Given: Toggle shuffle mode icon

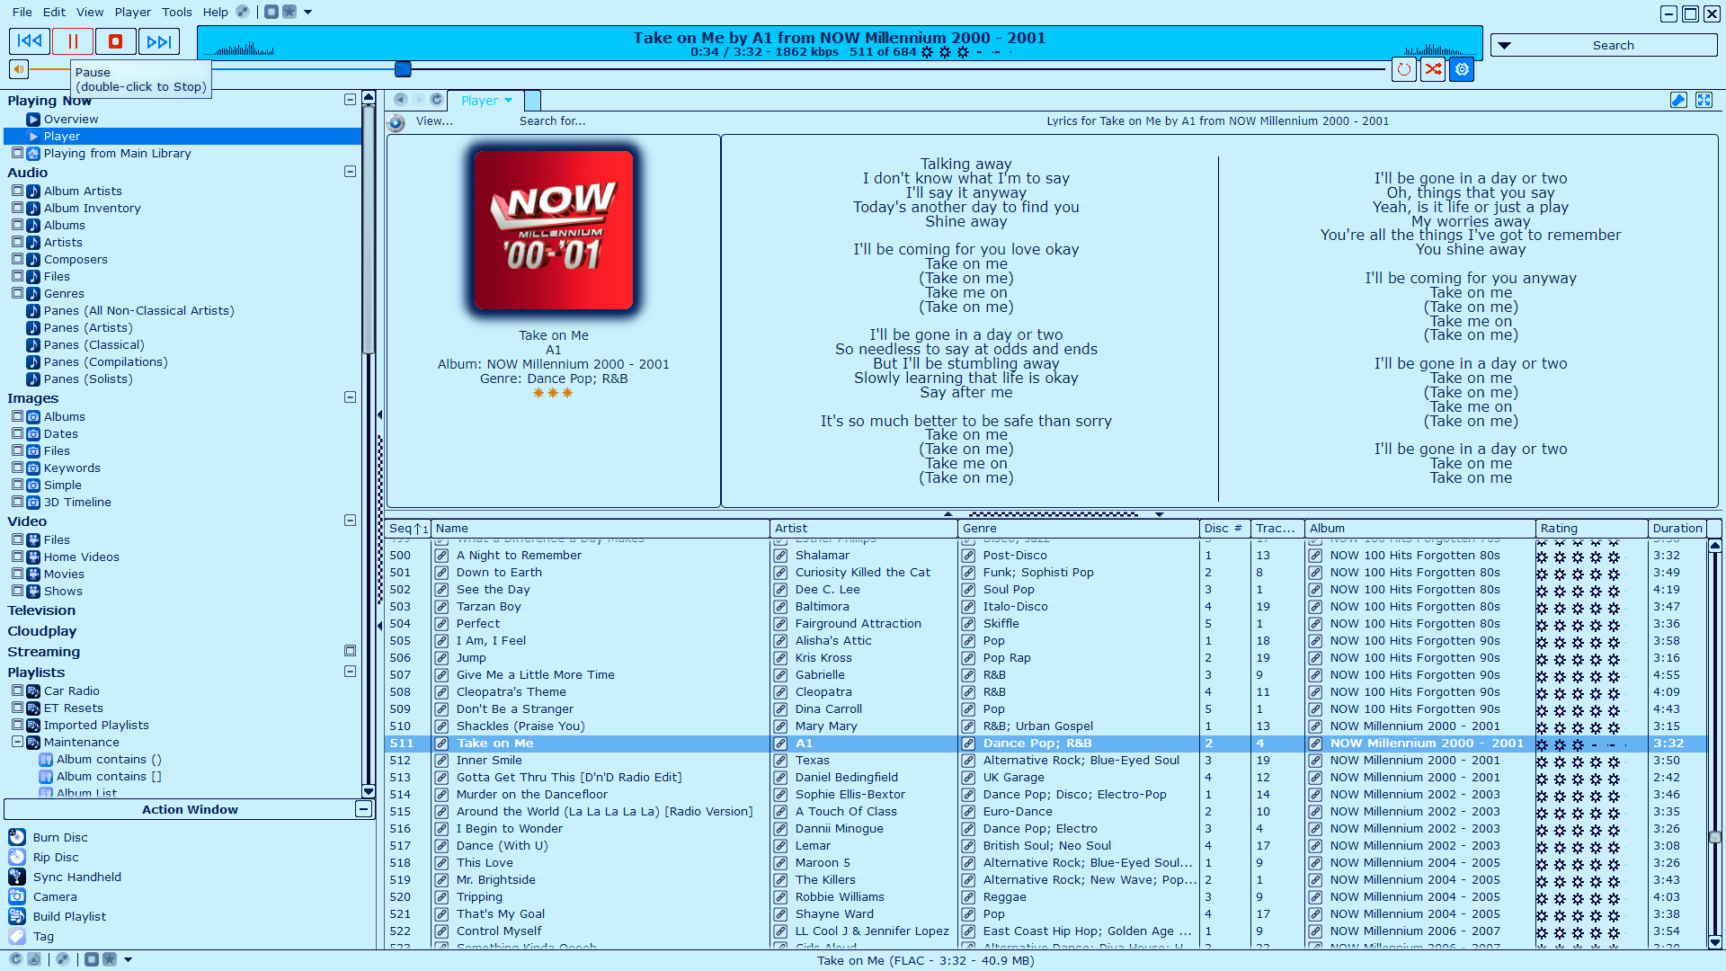Looking at the screenshot, I should (x=1433, y=69).
